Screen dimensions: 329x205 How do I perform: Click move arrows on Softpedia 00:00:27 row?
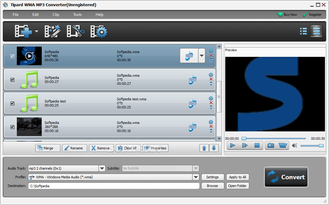(211, 84)
